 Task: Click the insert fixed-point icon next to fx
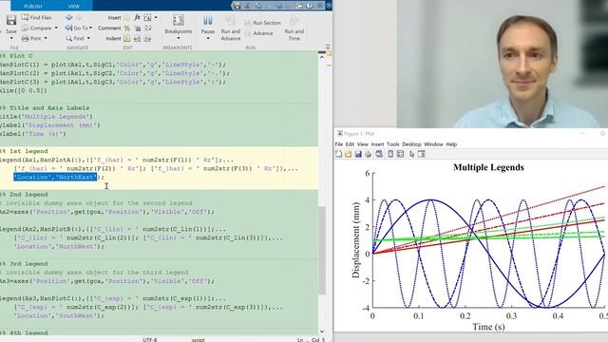pyautogui.click(x=147, y=17)
